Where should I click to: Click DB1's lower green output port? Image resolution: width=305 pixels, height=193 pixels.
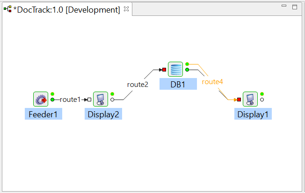(x=187, y=70)
